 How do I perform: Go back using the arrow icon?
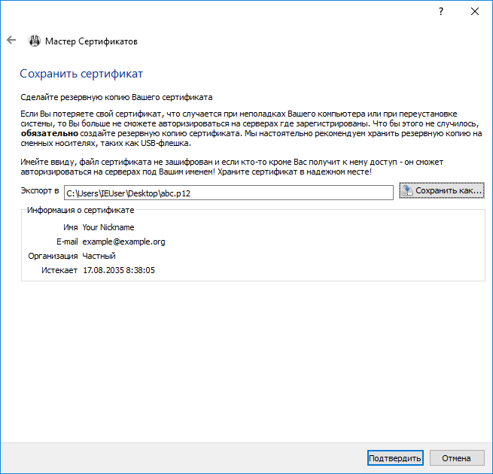tap(11, 41)
